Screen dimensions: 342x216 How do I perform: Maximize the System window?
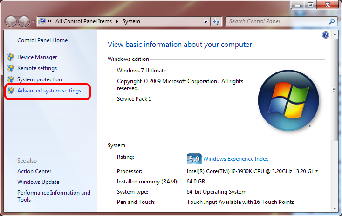point(310,5)
